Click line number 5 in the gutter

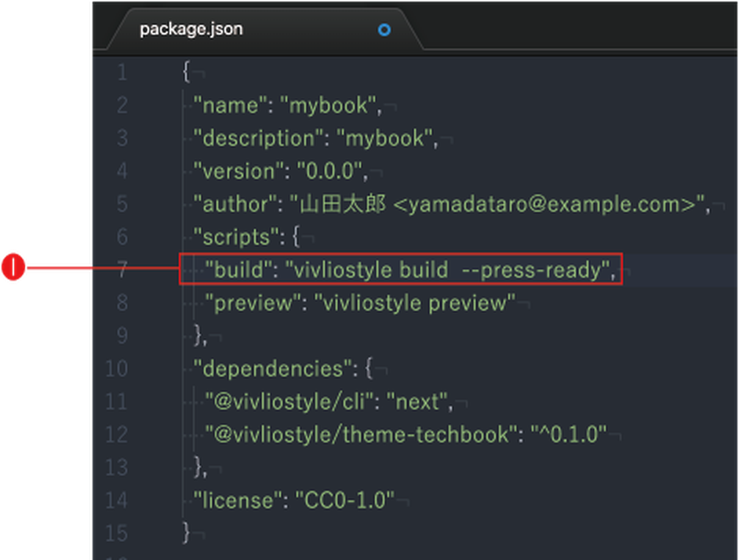(122, 204)
